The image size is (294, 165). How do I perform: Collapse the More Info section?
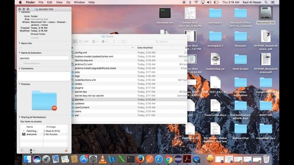point(19,43)
